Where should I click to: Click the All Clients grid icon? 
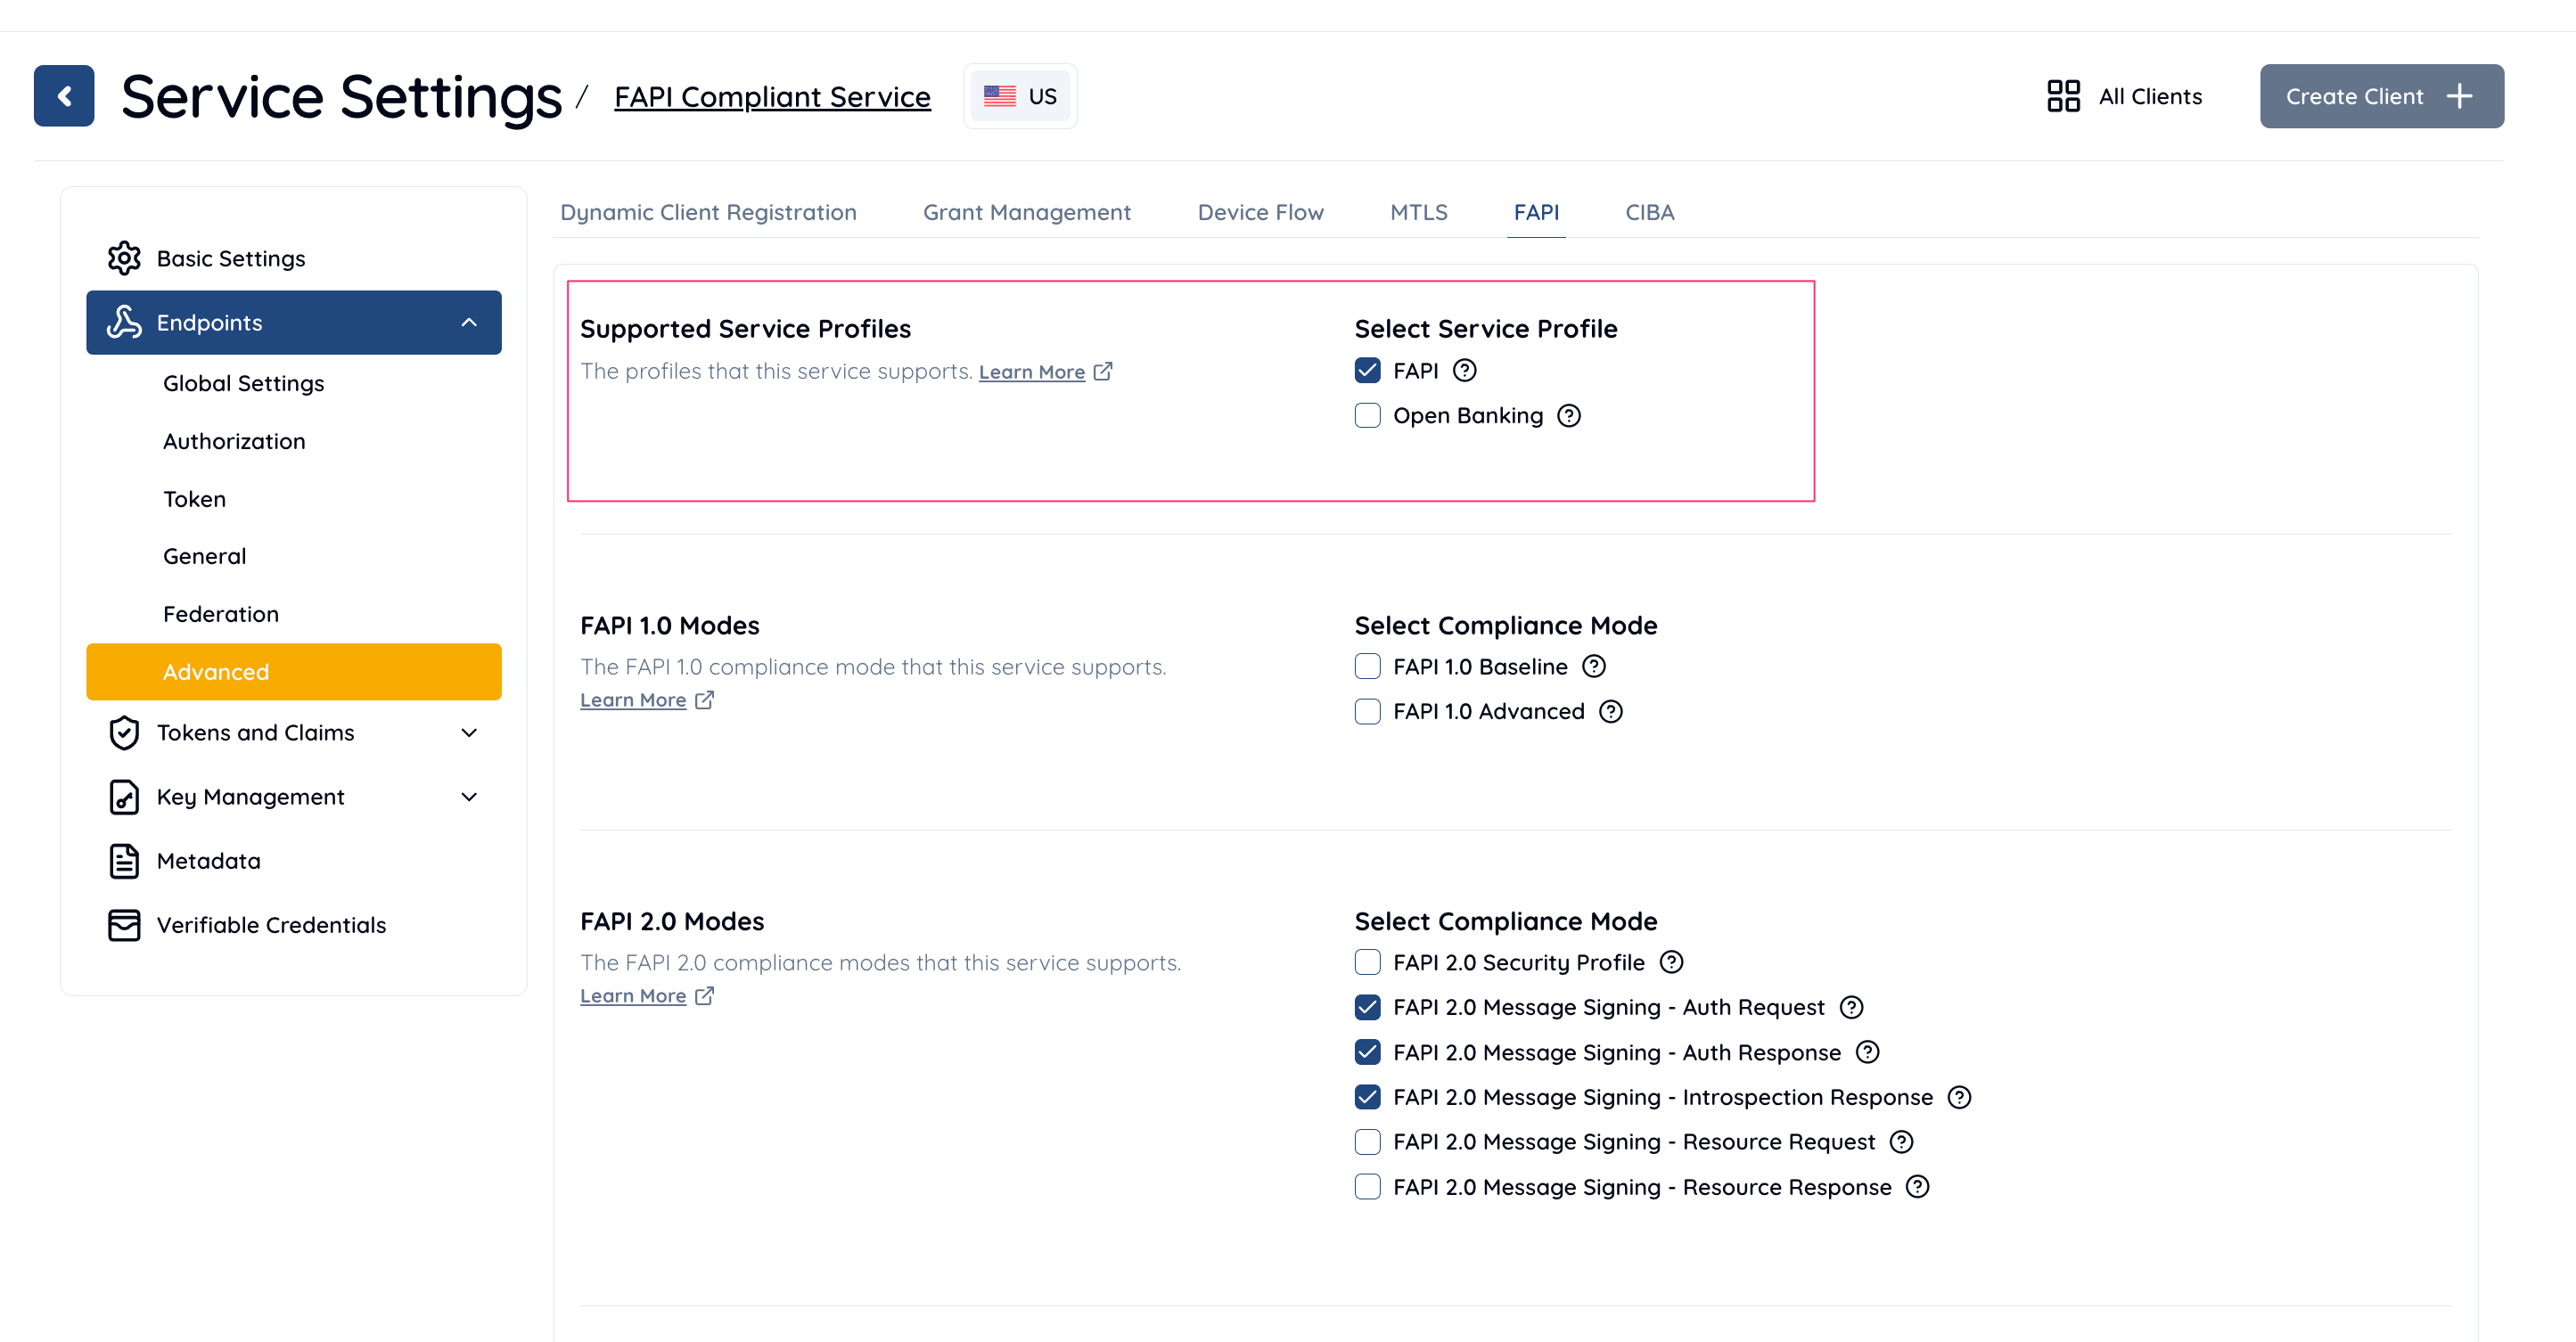(2063, 96)
